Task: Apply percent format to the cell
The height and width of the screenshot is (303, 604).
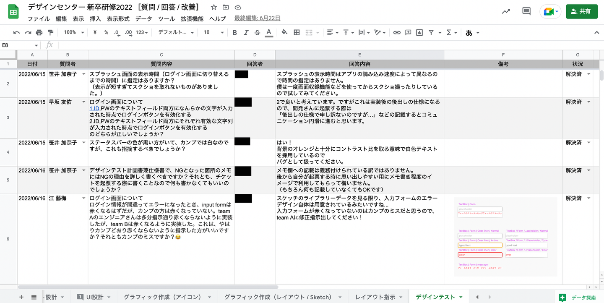Action: tap(106, 32)
